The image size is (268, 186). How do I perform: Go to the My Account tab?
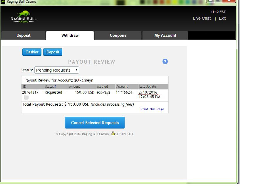click(x=165, y=35)
